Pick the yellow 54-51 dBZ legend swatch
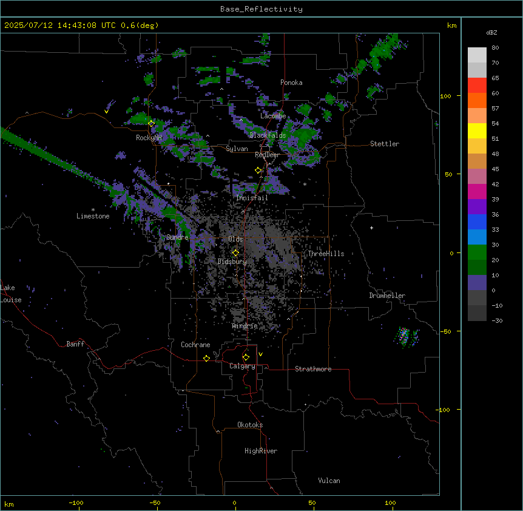 [x=477, y=131]
